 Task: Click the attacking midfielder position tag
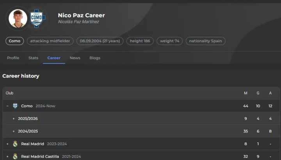(x=50, y=41)
